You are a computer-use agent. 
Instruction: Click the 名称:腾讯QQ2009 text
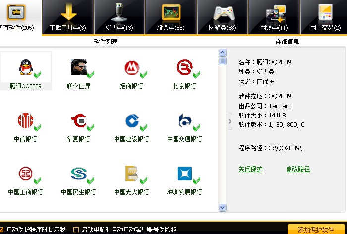(265, 62)
